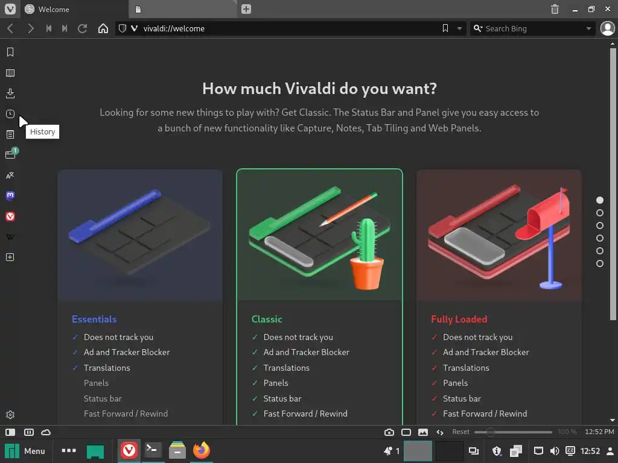Open a new tab with plus button
Screen dimensions: 618x463
(x=246, y=9)
